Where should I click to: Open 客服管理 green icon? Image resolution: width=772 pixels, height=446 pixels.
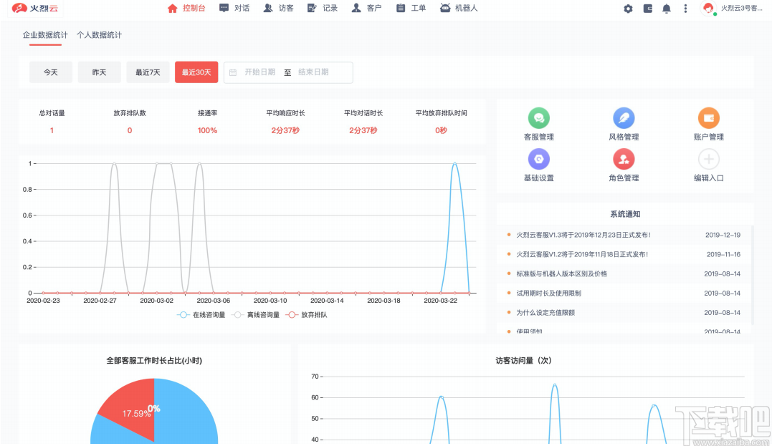coord(538,118)
